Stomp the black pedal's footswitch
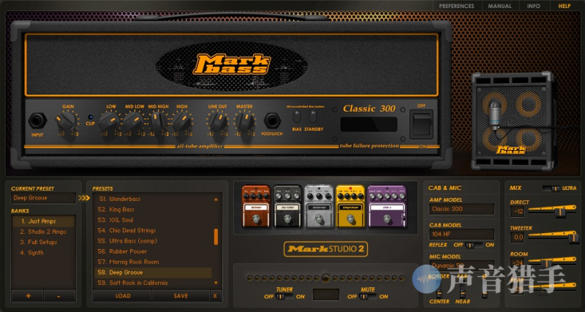Viewport: 585px width, 312px height. pyautogui.click(x=287, y=218)
